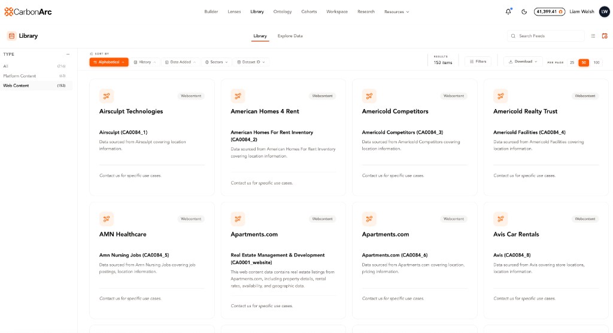This screenshot has height=333, width=613.
Task: Go to the Lenses menu
Action: pos(234,12)
